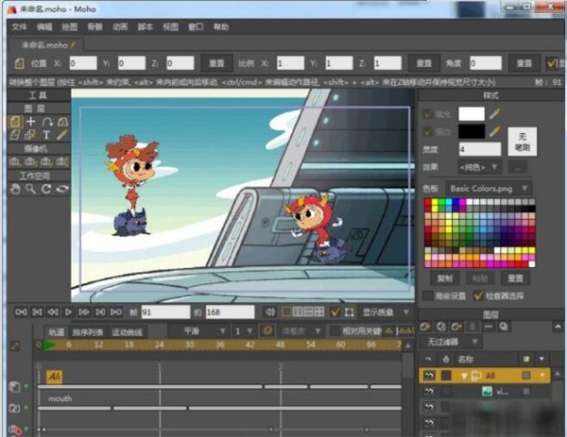This screenshot has height=437, width=567.
Task: Open the white fill color swatch
Action: pos(472,114)
